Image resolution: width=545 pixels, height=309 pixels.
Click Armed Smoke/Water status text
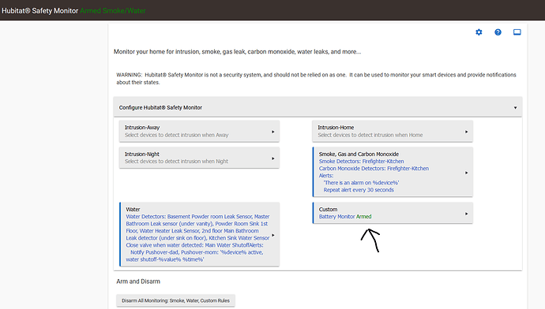[113, 11]
